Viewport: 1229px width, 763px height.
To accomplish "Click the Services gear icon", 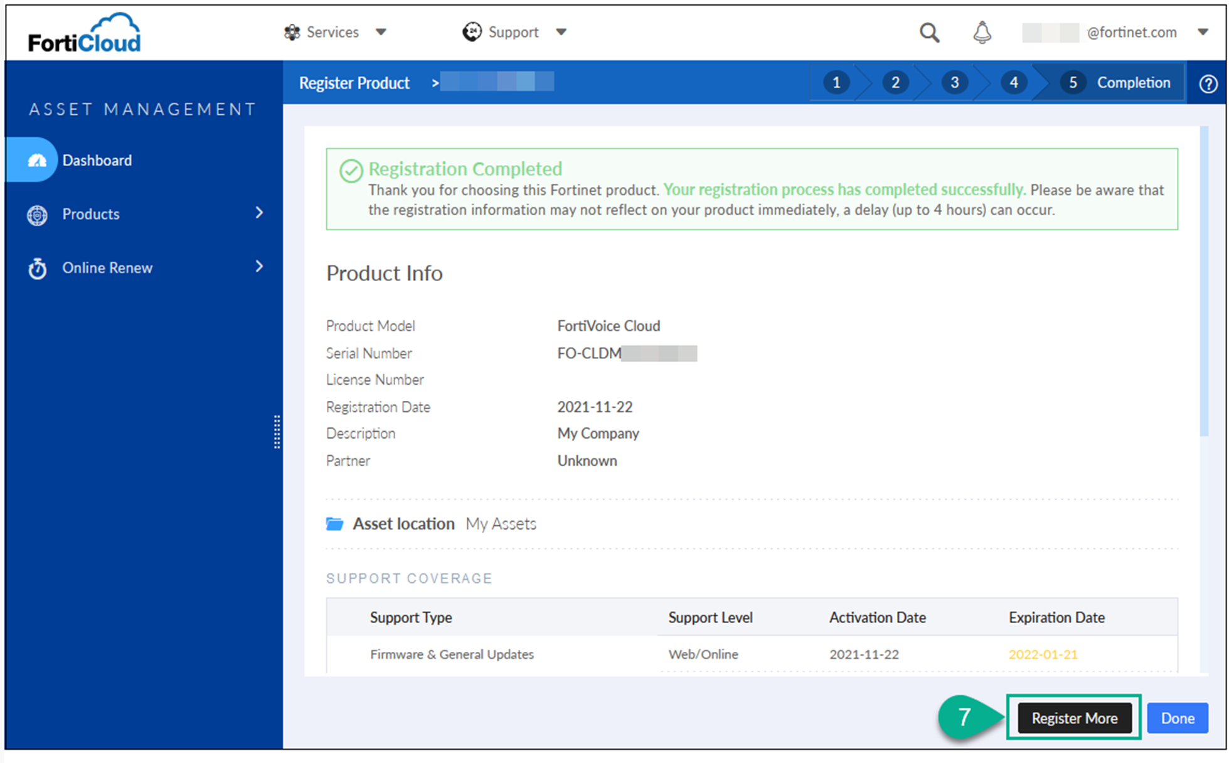I will 292,32.
